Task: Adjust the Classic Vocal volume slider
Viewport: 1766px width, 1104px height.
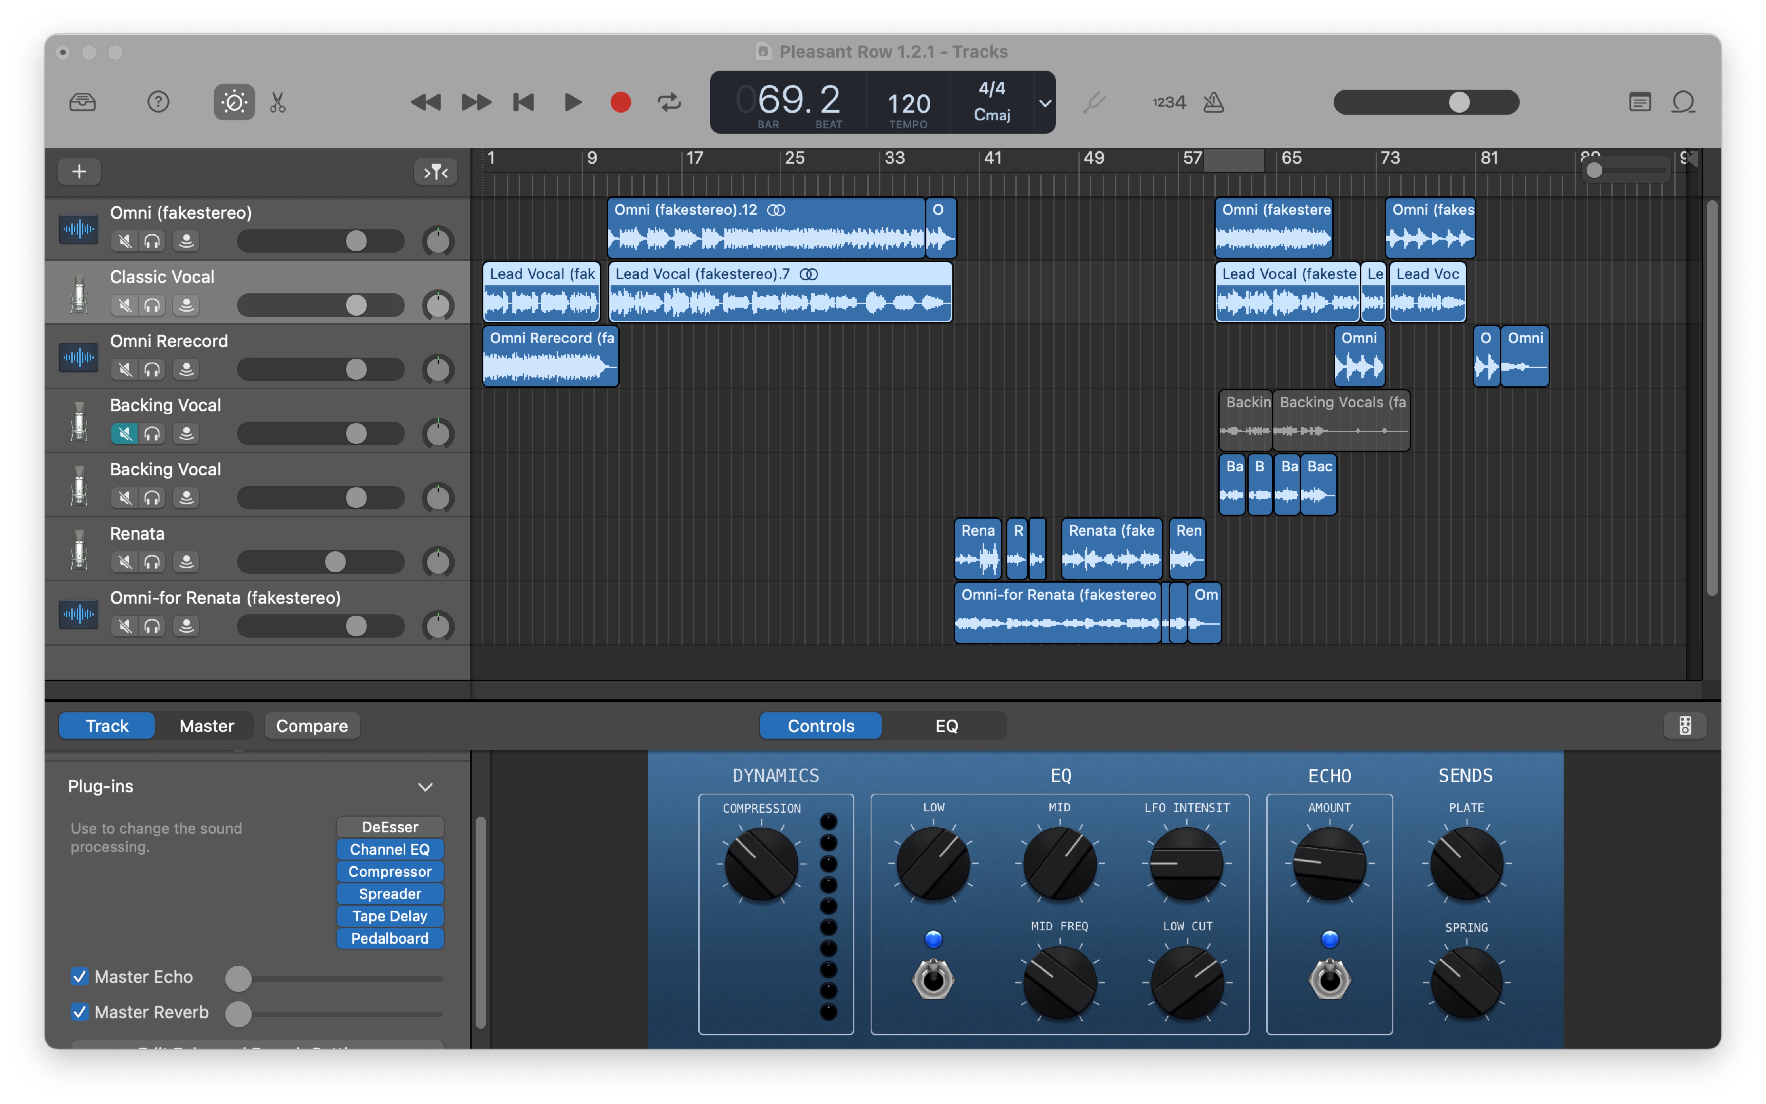Action: coord(321,305)
